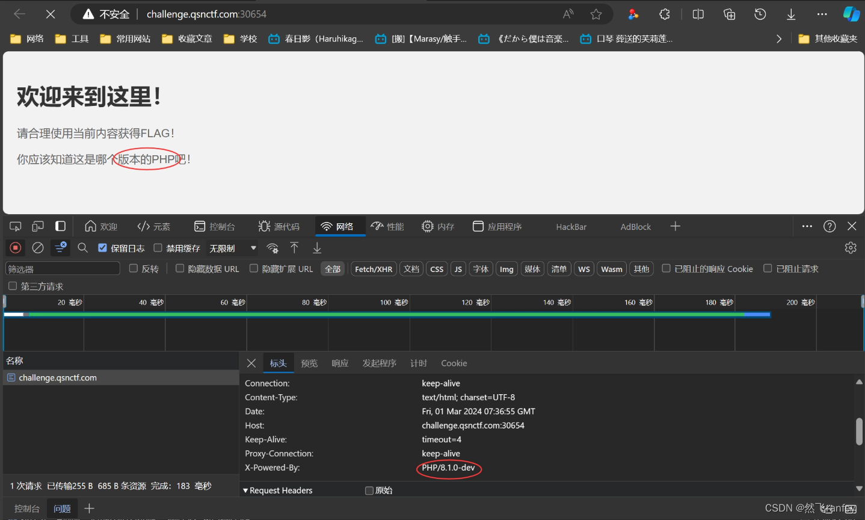Image resolution: width=865 pixels, height=520 pixels.
Task: Stop page loading with the X button
Action: [x=51, y=14]
